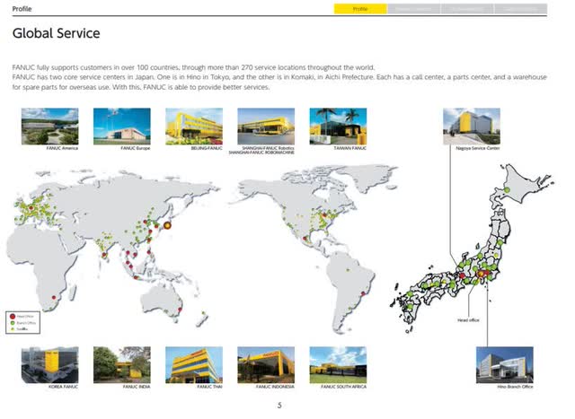575x419 pixels.
Task: Click the green marker on Hokkaido
Action: pos(507,190)
